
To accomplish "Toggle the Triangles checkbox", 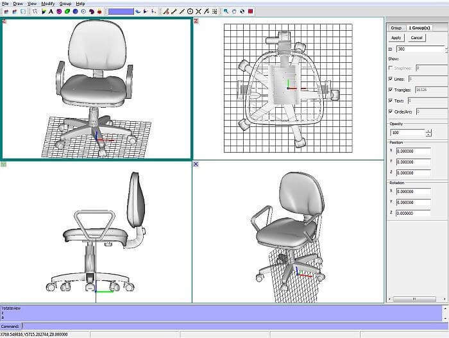I will (390, 90).
